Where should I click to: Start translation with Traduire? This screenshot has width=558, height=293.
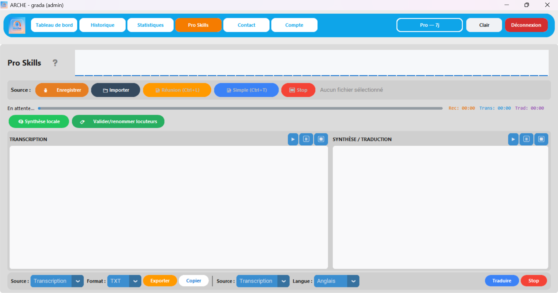coord(502,281)
